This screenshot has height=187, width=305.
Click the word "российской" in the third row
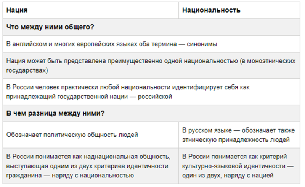click(x=156, y=97)
